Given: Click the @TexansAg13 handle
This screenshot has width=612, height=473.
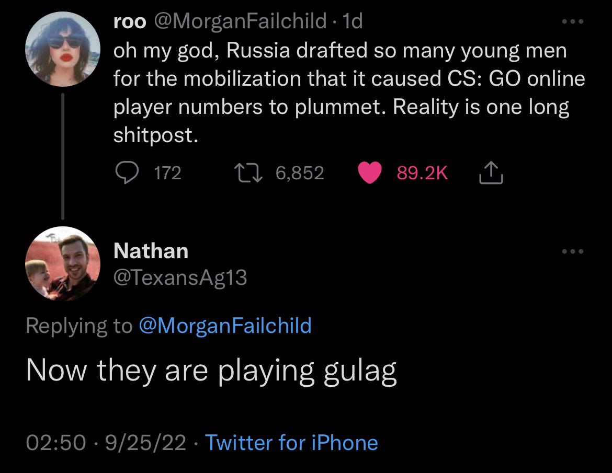Looking at the screenshot, I should 180,278.
